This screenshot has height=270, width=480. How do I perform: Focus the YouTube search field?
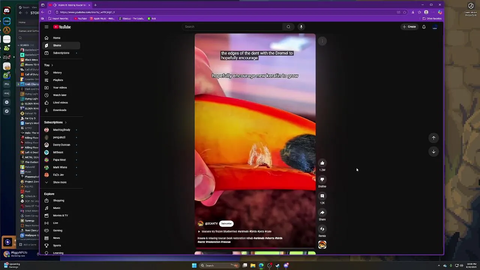232,27
